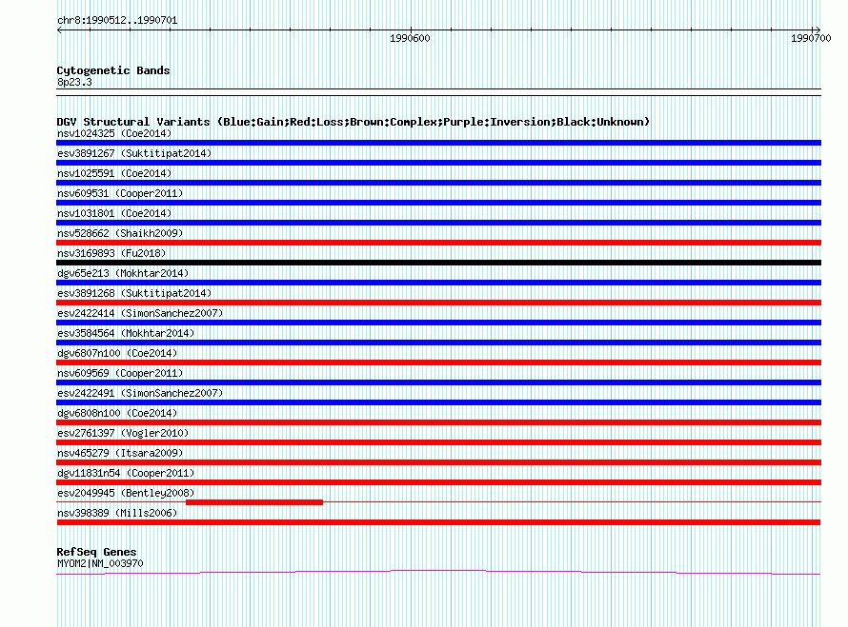Select the blue bar under nsv1025591
Viewport: 848px width, 627px height.
pyautogui.click(x=438, y=183)
